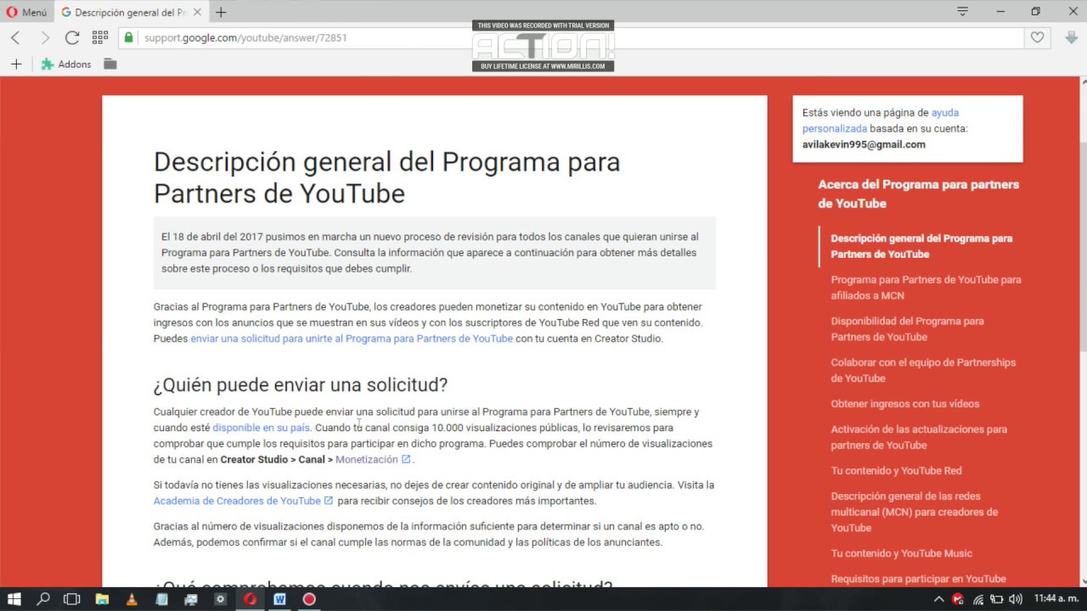
Task: Open the Speed Dial grid icon
Action: coord(100,37)
